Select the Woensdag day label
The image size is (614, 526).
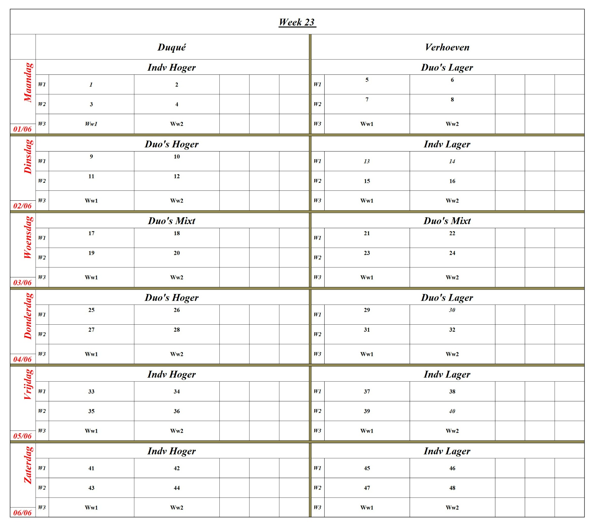click(28, 237)
